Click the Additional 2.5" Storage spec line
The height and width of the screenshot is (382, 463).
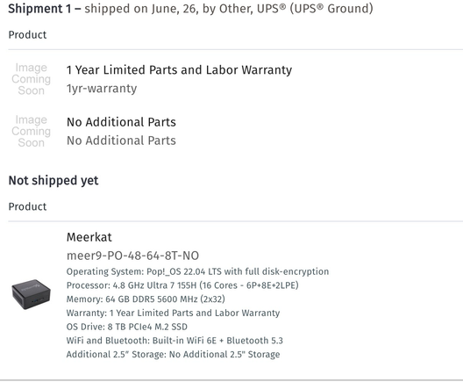[x=173, y=354]
